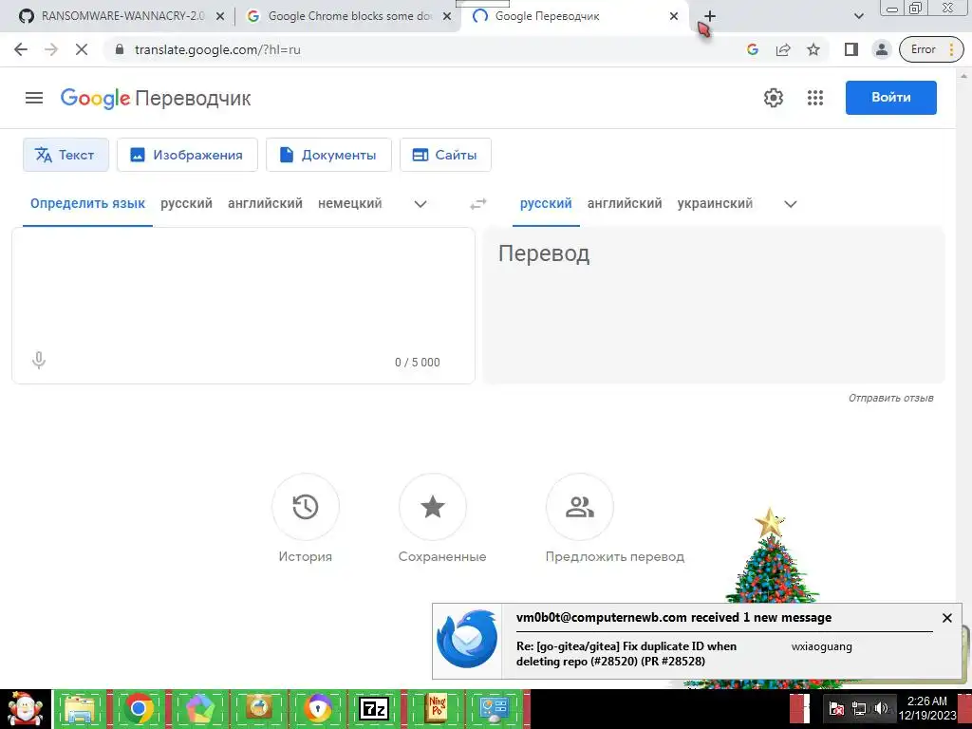Select Определить язык source option
Screen dimensions: 972x729
click(87, 203)
